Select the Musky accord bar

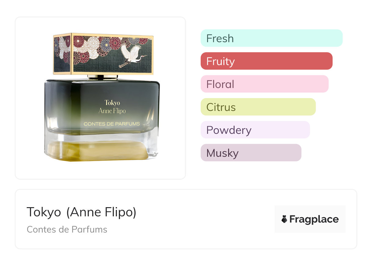tap(251, 153)
